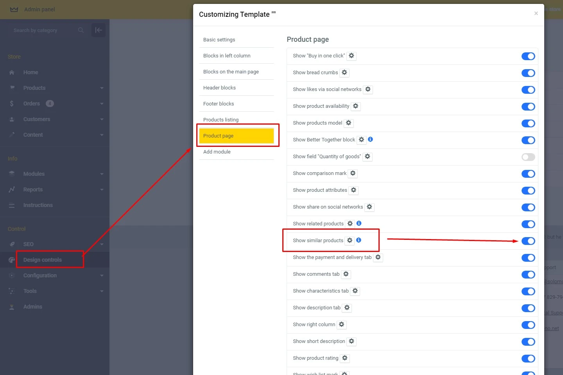Switch to the Basic settings tab
Viewport: 563px width, 375px height.
219,39
